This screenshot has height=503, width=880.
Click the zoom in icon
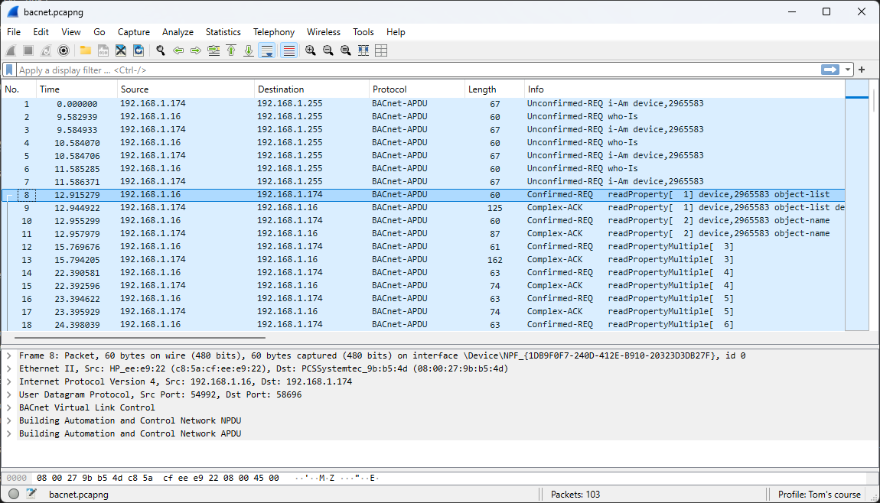pyautogui.click(x=310, y=50)
